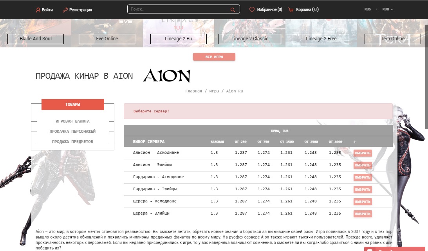The width and height of the screenshot is (428, 251).
Task: Click the ОТ 750 column header
Action: pos(263,142)
